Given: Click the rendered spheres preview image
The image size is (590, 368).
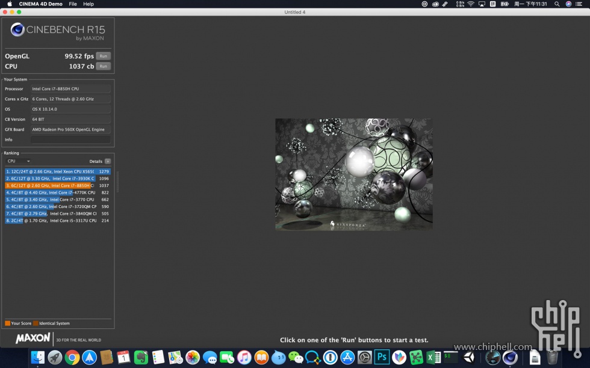Looking at the screenshot, I should click(354, 174).
